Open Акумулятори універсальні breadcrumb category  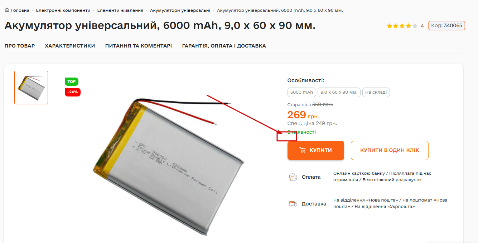(180, 10)
